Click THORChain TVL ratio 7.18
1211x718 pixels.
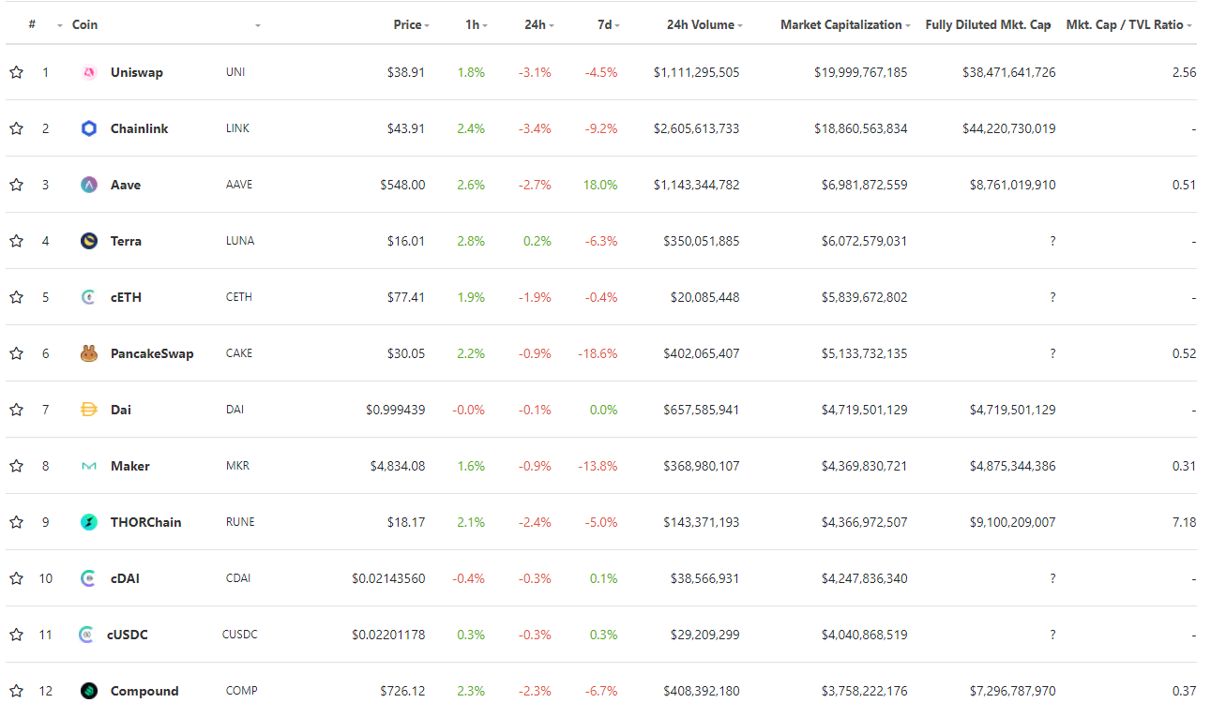1184,522
